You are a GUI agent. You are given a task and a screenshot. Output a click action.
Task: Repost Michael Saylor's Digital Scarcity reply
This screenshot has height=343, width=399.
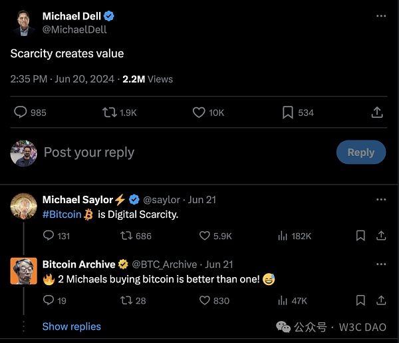pos(126,236)
